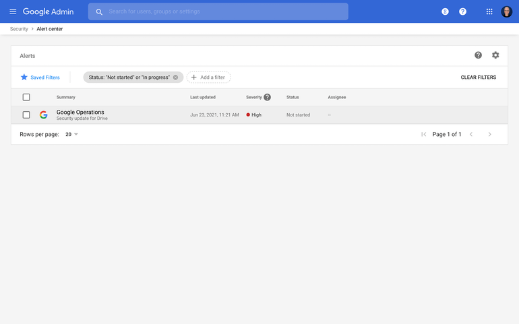
Task: Click the Alerts panel title
Action: click(x=28, y=56)
